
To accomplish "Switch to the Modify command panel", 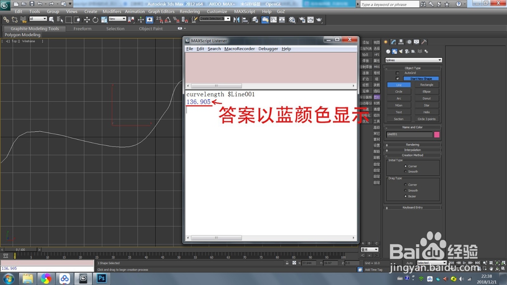I will tap(393, 42).
